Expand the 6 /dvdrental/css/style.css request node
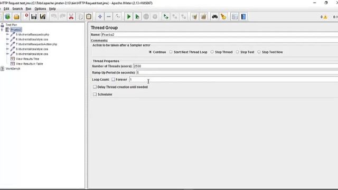338x190 pixels. pyautogui.click(x=7, y=40)
